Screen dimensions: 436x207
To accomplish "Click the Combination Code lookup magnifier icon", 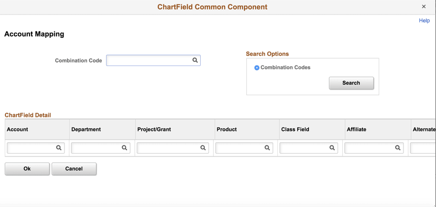I will [x=195, y=60].
